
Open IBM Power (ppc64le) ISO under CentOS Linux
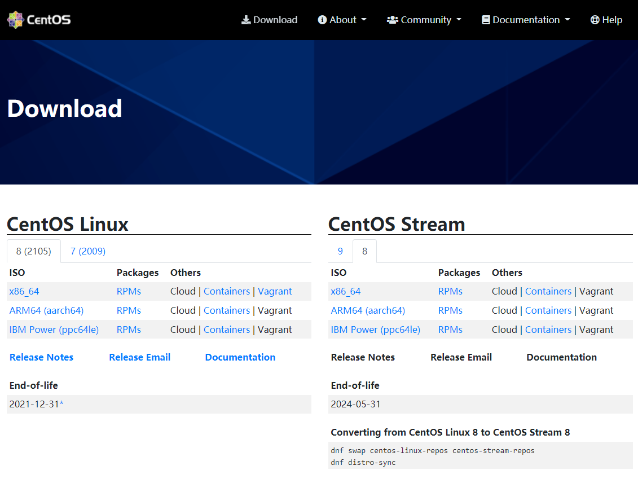(54, 330)
